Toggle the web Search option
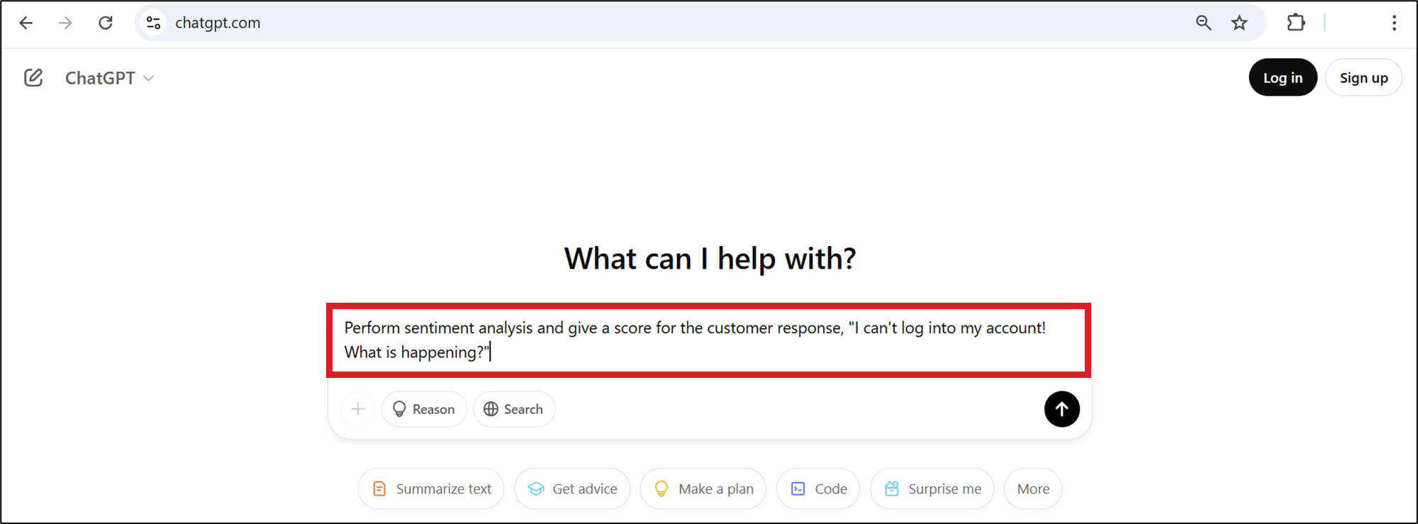 coord(514,409)
